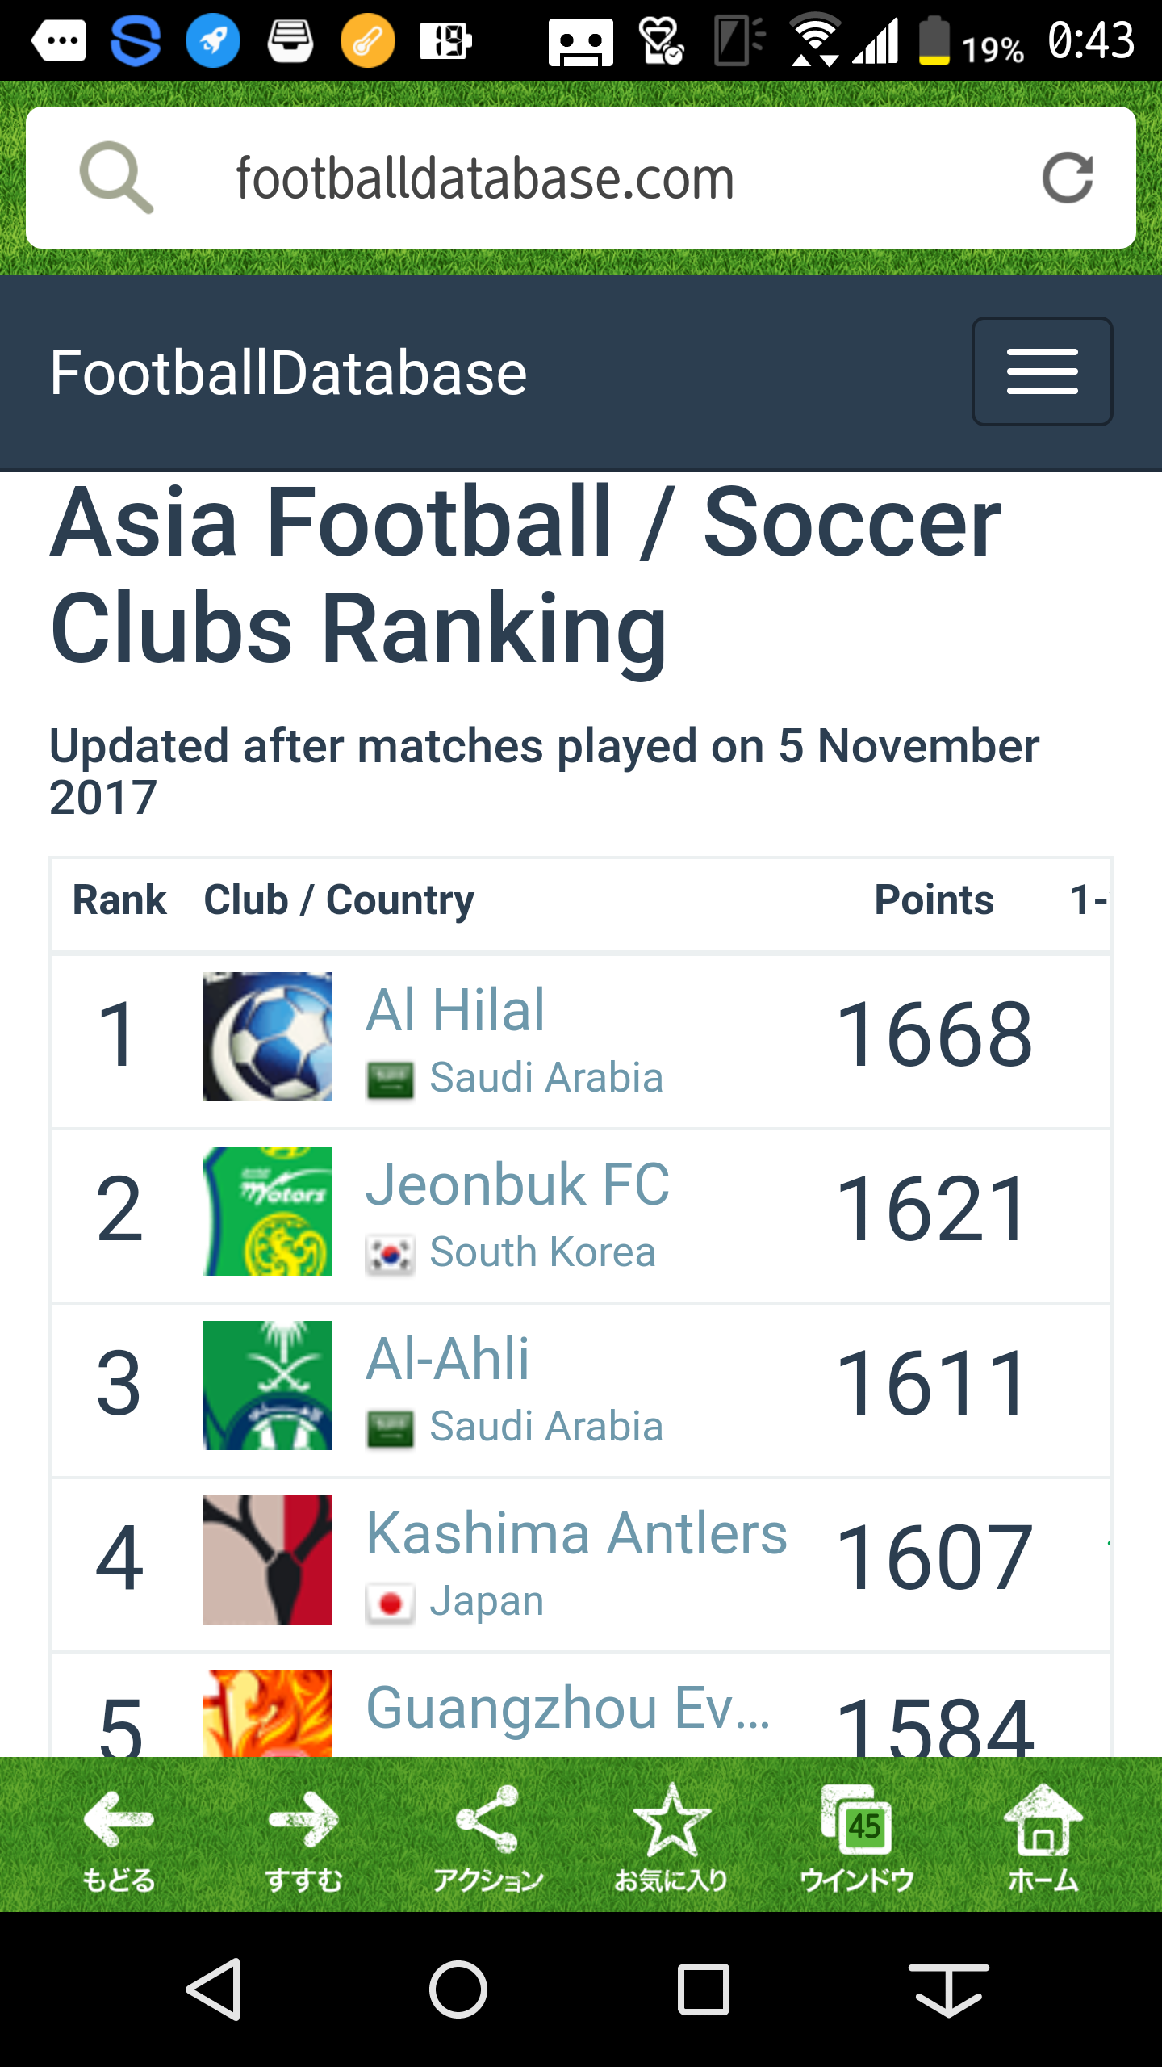The height and width of the screenshot is (2067, 1162).
Task: Open the Al Hilal club link
Action: (456, 1010)
